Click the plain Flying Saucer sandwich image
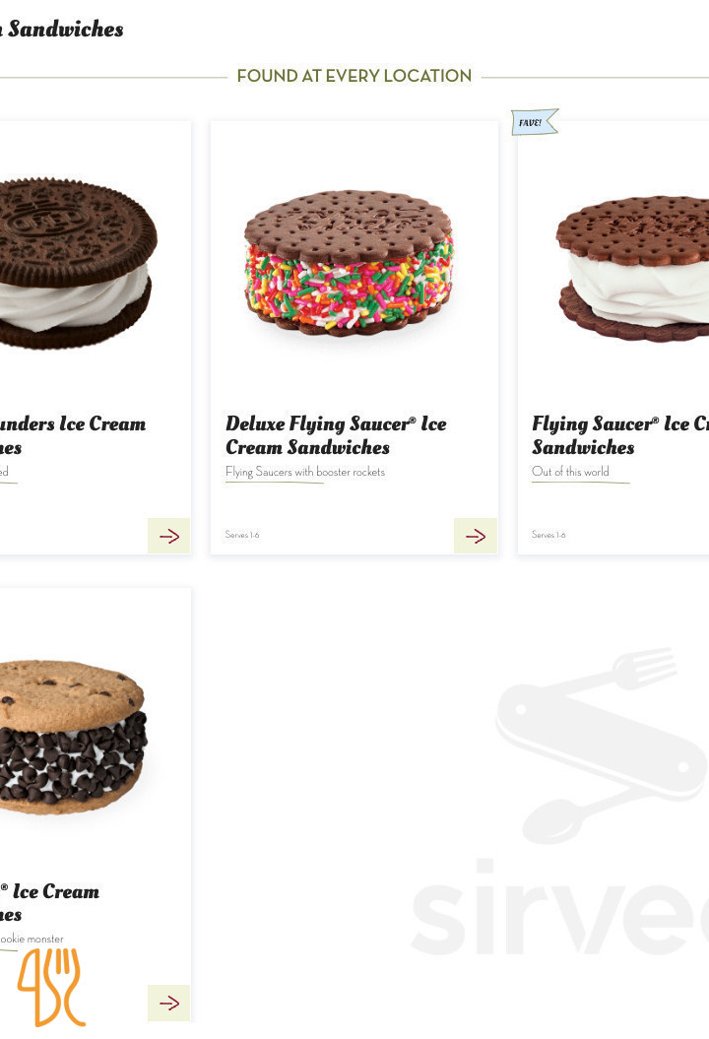709x1039 pixels. click(x=632, y=268)
